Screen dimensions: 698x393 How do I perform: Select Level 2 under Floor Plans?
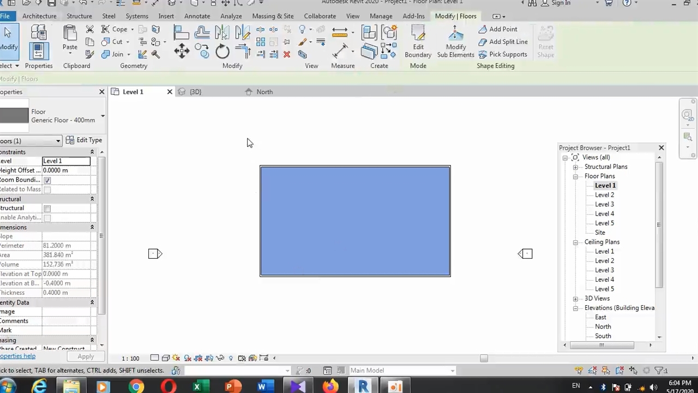pos(604,195)
